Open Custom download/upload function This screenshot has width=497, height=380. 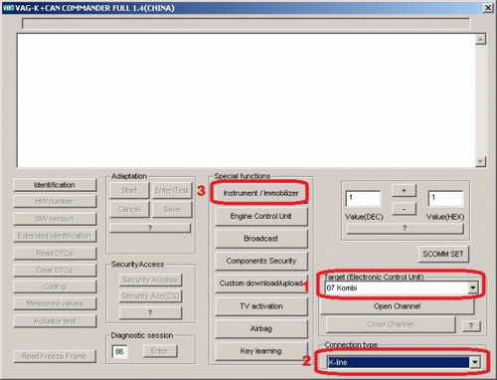[x=261, y=284]
